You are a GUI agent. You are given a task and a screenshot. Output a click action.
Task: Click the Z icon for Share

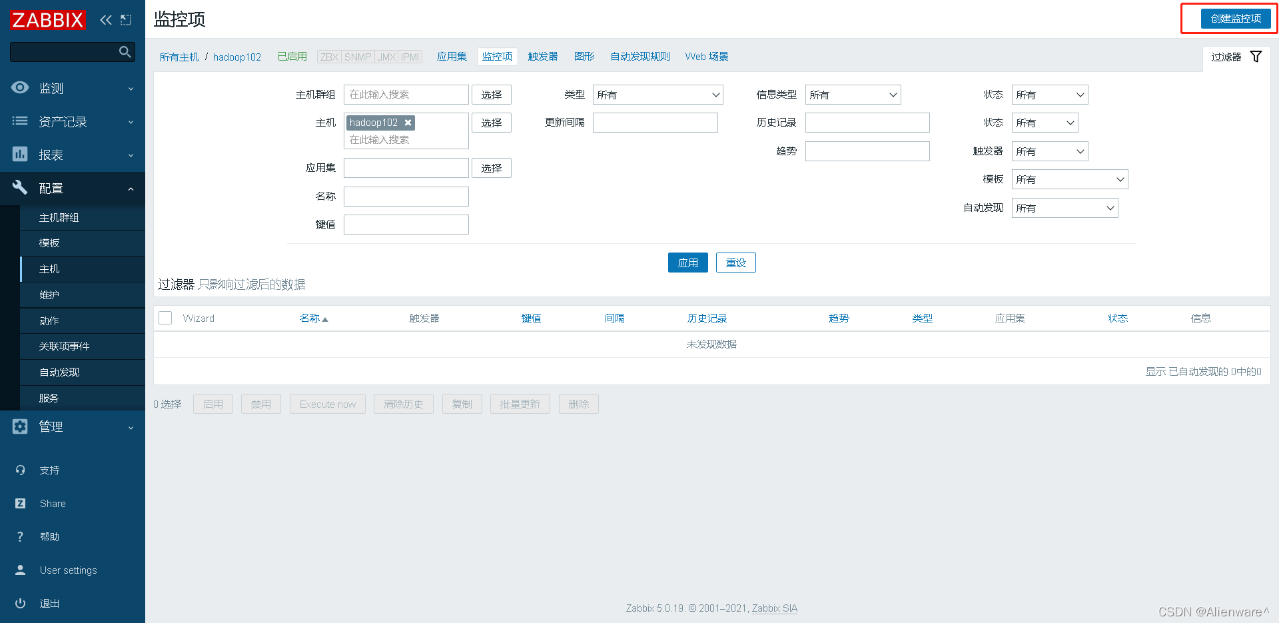click(x=20, y=503)
